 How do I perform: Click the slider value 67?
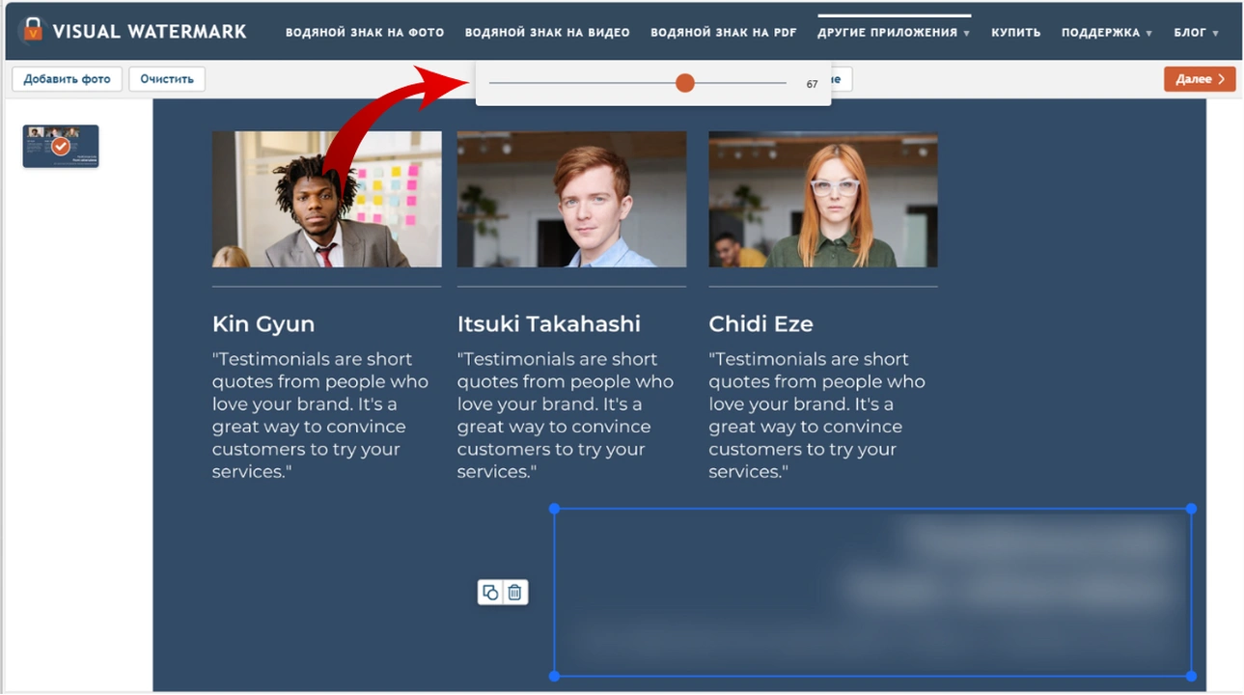812,84
